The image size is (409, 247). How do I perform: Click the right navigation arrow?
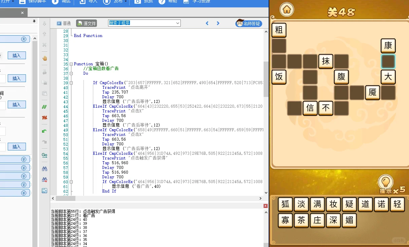pos(218,23)
